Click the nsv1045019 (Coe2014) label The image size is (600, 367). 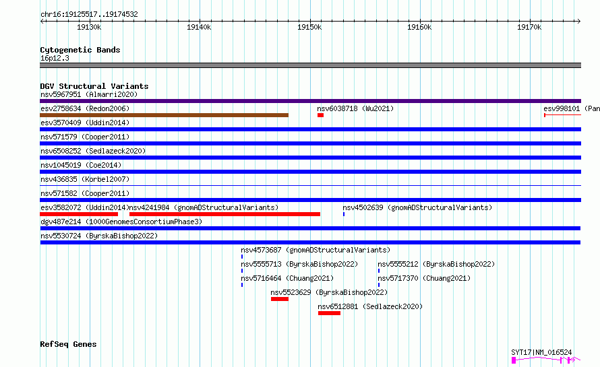[x=81, y=165]
